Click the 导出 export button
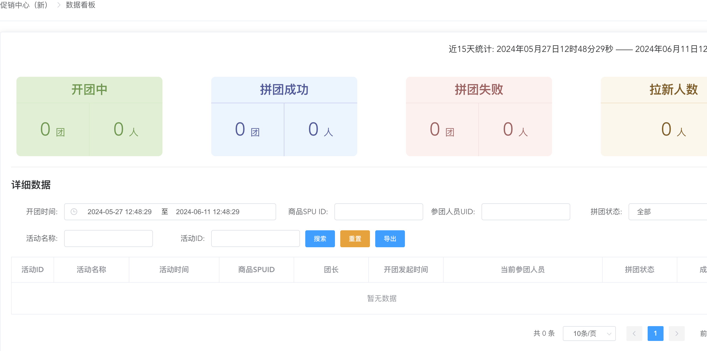This screenshot has width=707, height=351. tap(390, 238)
